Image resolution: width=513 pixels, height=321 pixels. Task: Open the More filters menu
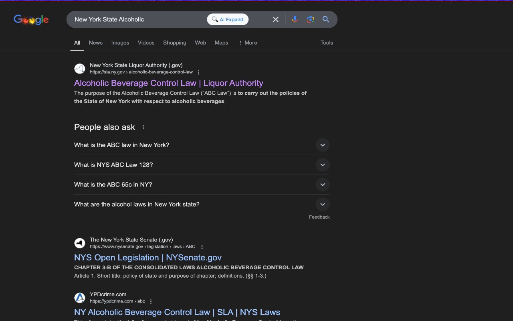tap(248, 43)
